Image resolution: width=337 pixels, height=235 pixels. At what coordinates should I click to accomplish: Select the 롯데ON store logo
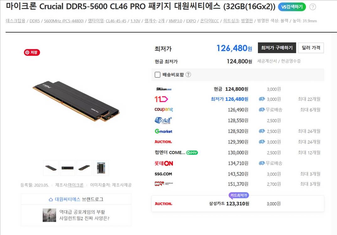[164, 163]
